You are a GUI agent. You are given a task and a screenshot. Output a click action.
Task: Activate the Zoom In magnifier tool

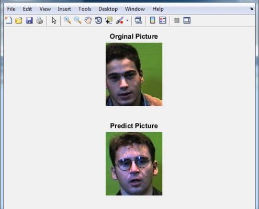pos(67,20)
